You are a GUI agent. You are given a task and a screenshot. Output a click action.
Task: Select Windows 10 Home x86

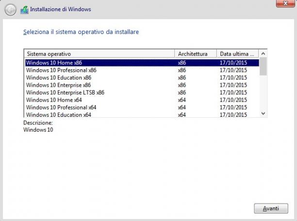142,63
